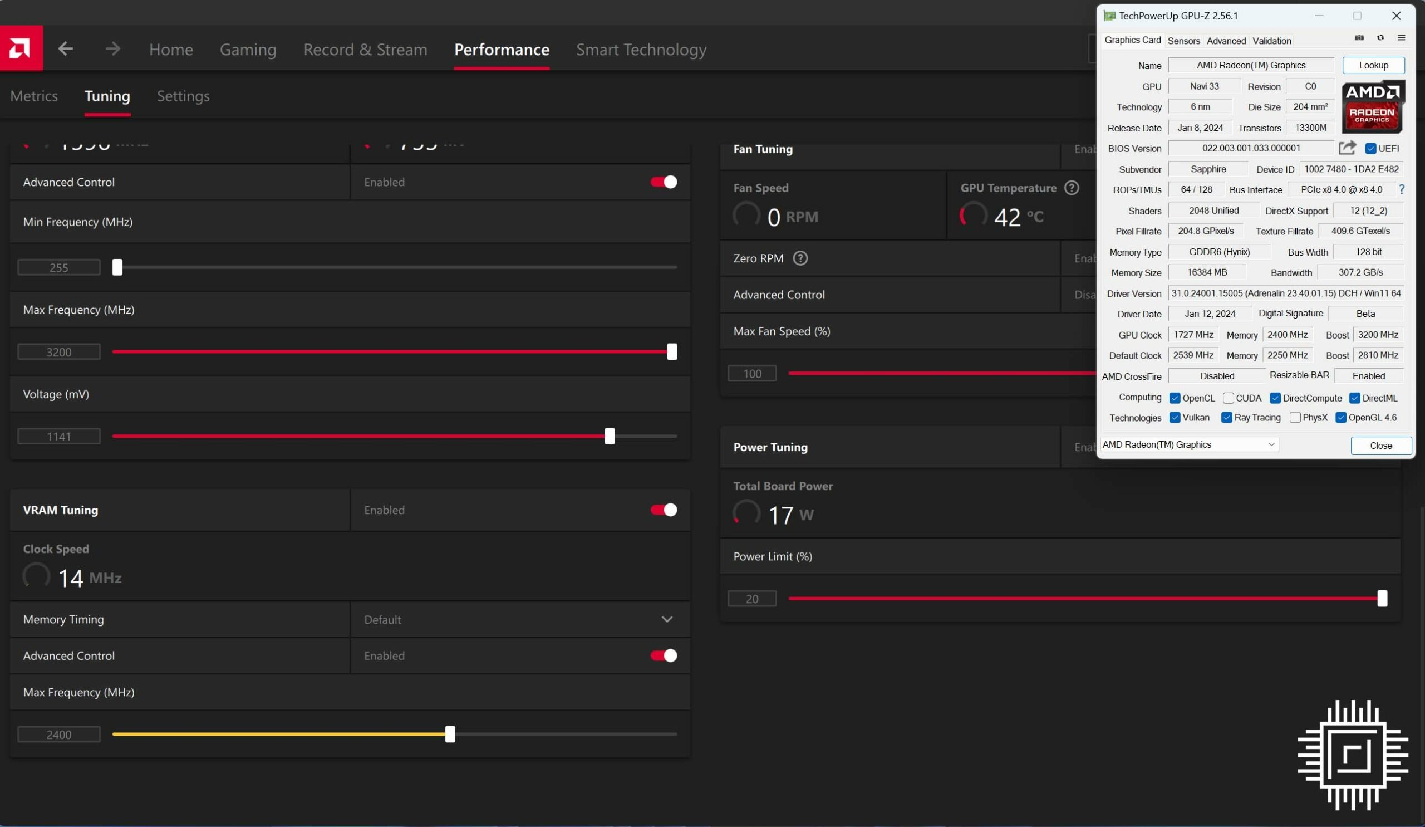Click the Max Fan Speed slider track

tap(942, 373)
